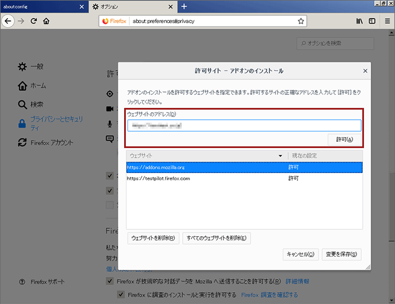395x304 pixels.
Task: Click the microphone permission icon
Action: 110,124
